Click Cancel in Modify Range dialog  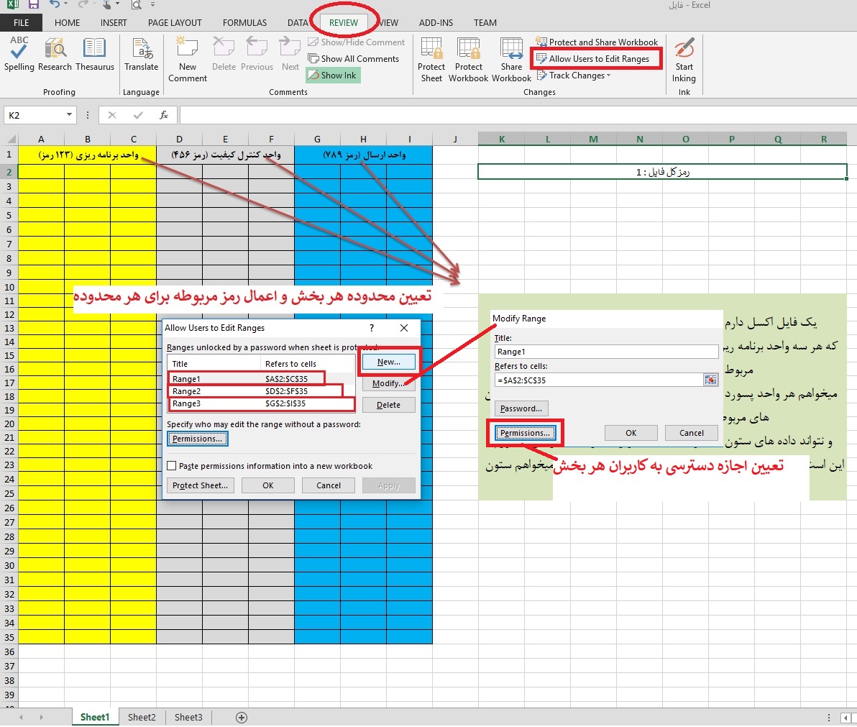point(692,433)
